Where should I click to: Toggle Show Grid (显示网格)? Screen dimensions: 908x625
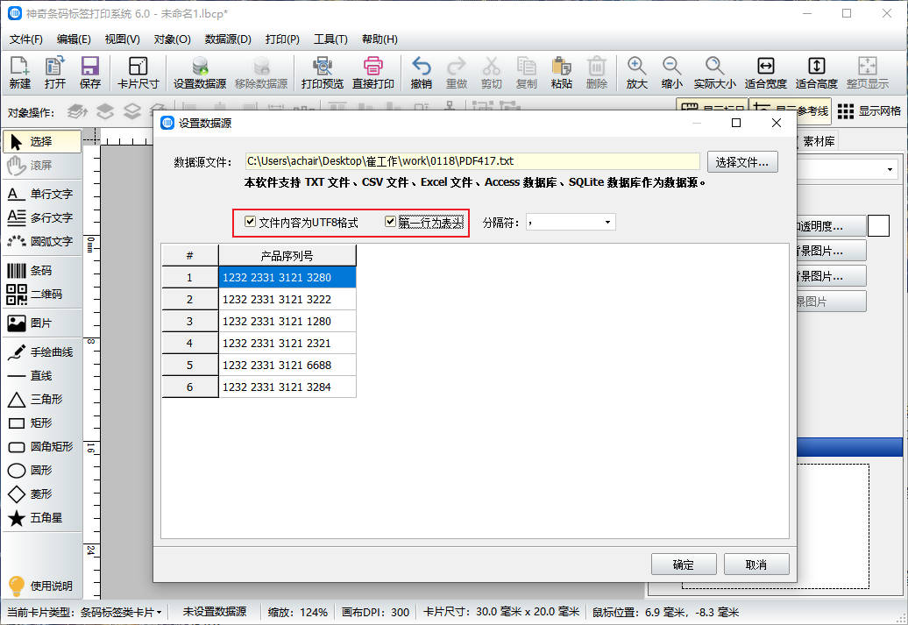point(868,111)
